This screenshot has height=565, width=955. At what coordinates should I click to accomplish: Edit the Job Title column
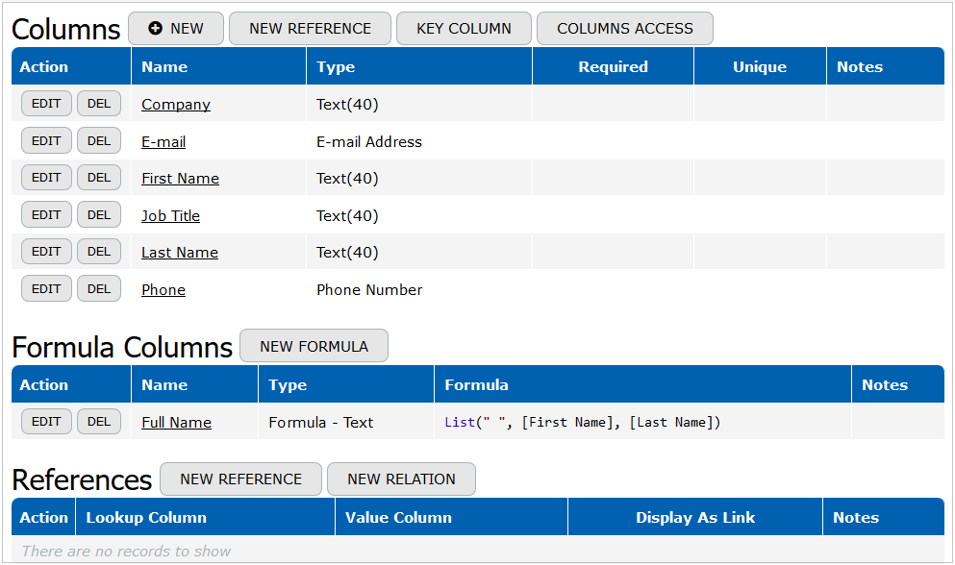pyautogui.click(x=46, y=215)
